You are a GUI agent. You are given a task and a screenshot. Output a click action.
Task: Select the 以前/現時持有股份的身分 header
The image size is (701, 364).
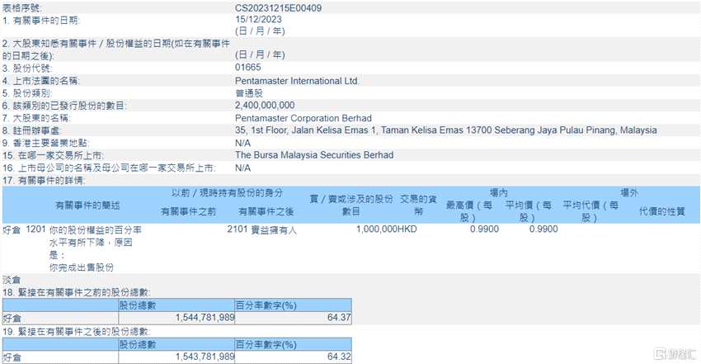[227, 193]
